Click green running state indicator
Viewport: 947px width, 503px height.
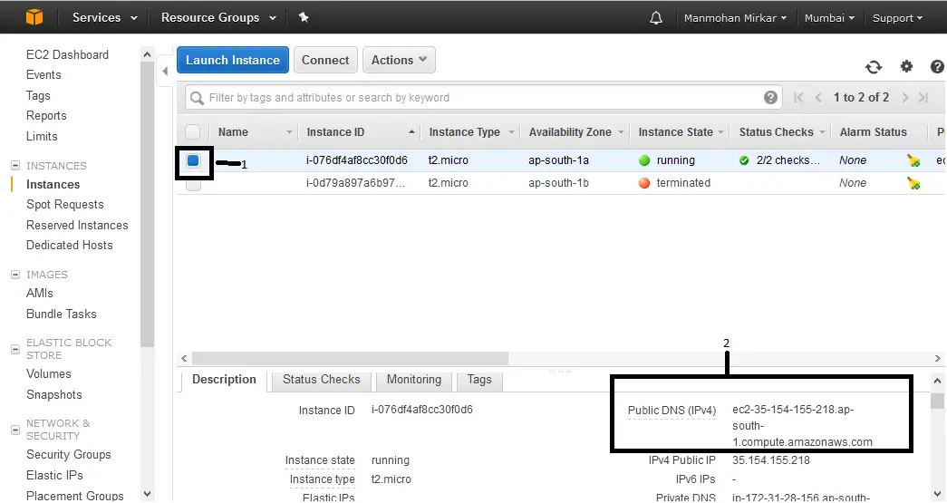click(x=644, y=160)
